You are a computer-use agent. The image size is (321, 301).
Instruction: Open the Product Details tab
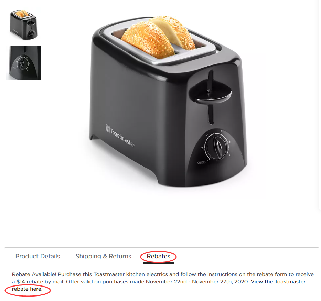(x=38, y=256)
